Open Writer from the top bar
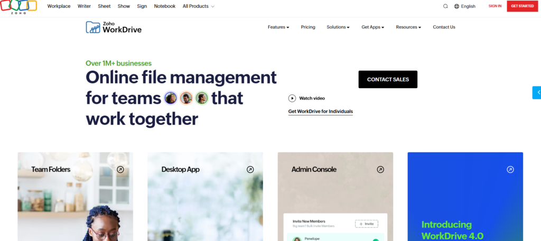The image size is (541, 241). click(x=84, y=6)
